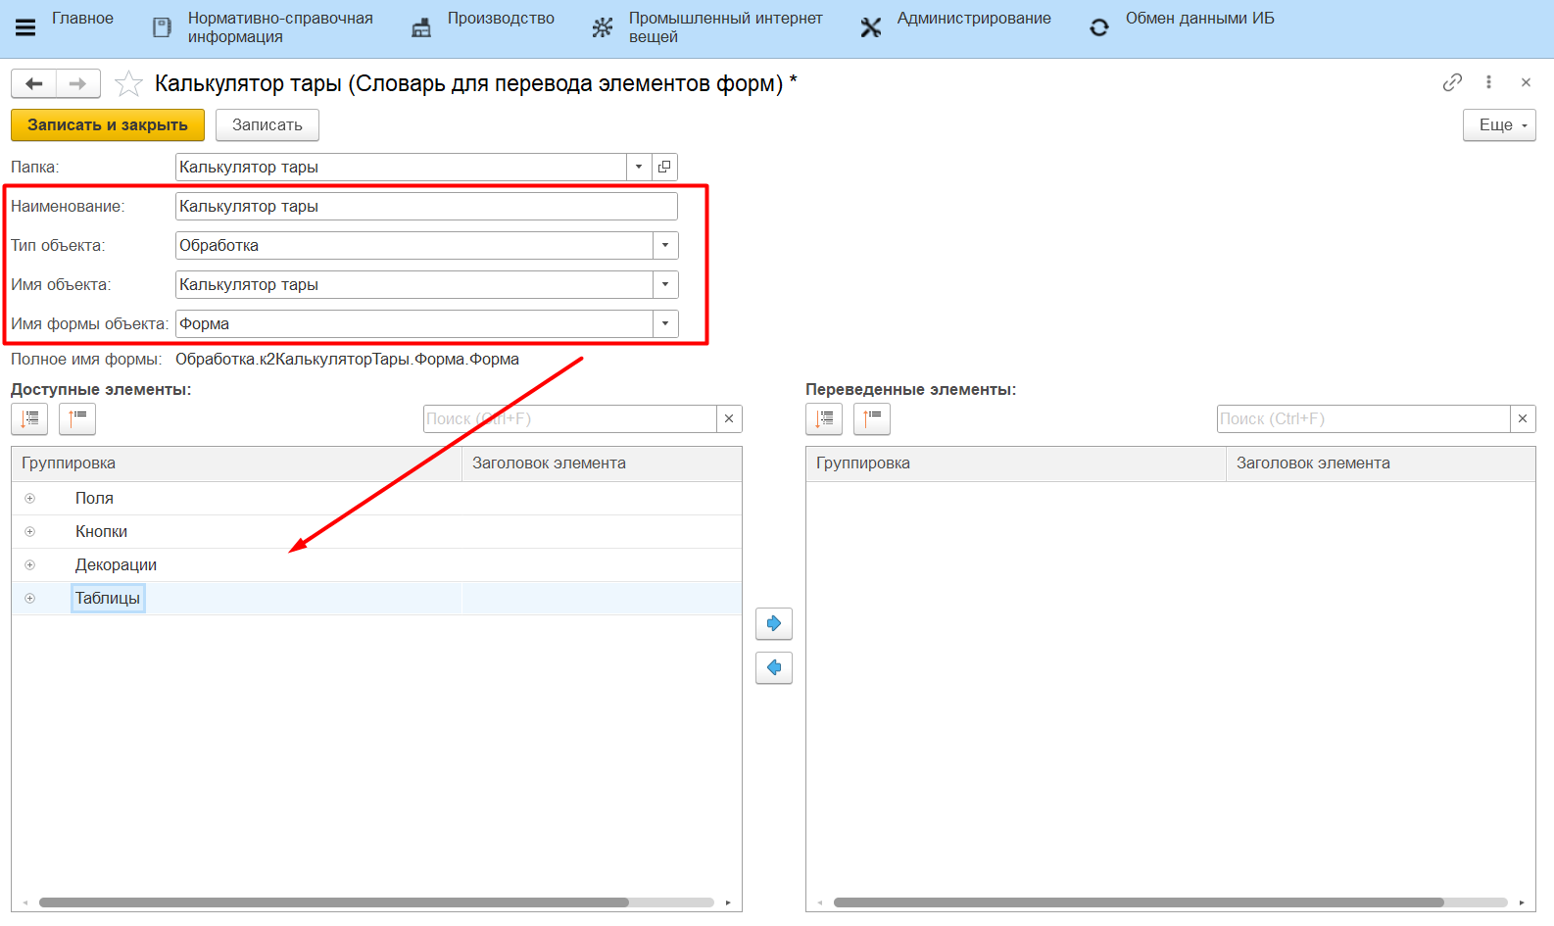Image resolution: width=1554 pixels, height=926 pixels.
Task: Click the back navigation arrow
Action: (x=34, y=84)
